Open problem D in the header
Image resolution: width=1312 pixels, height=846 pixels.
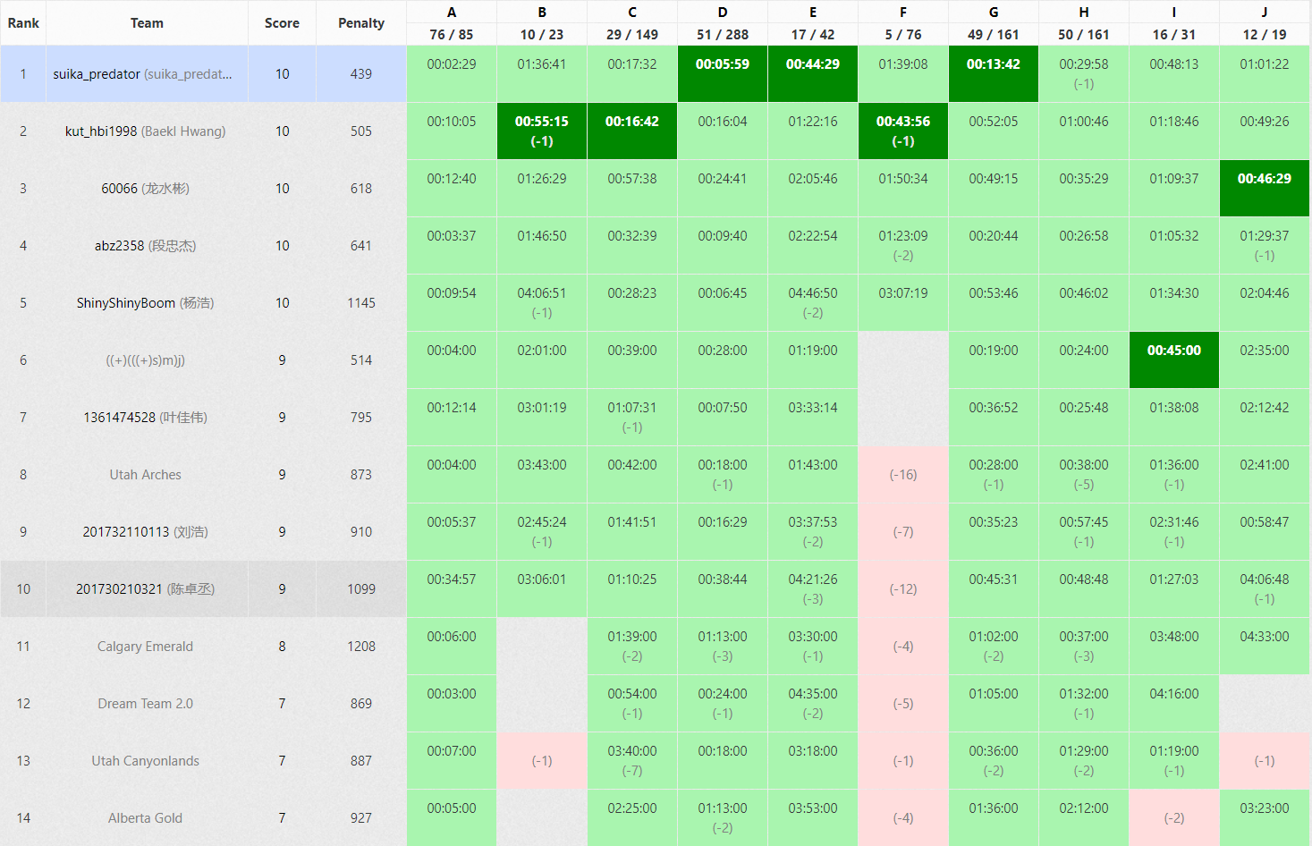point(723,13)
